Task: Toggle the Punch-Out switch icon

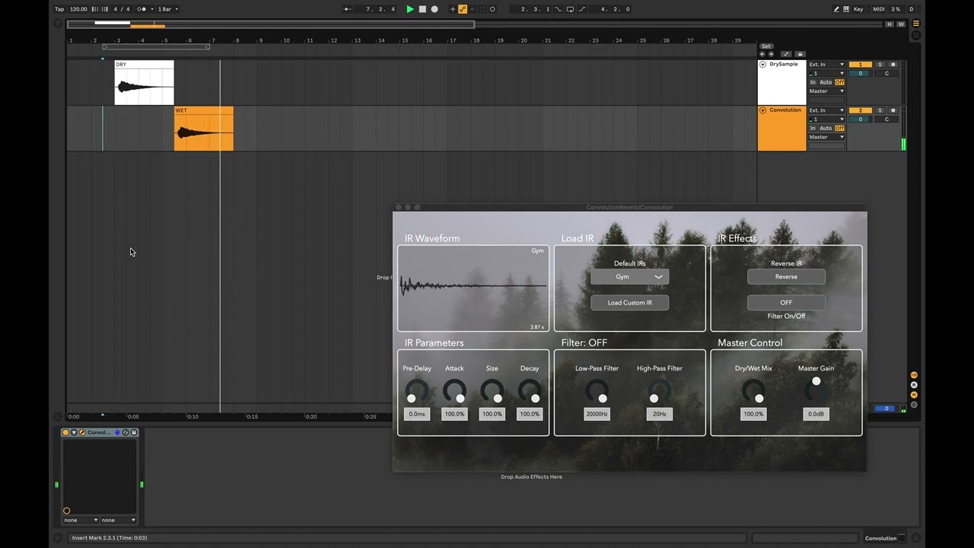Action: (582, 9)
